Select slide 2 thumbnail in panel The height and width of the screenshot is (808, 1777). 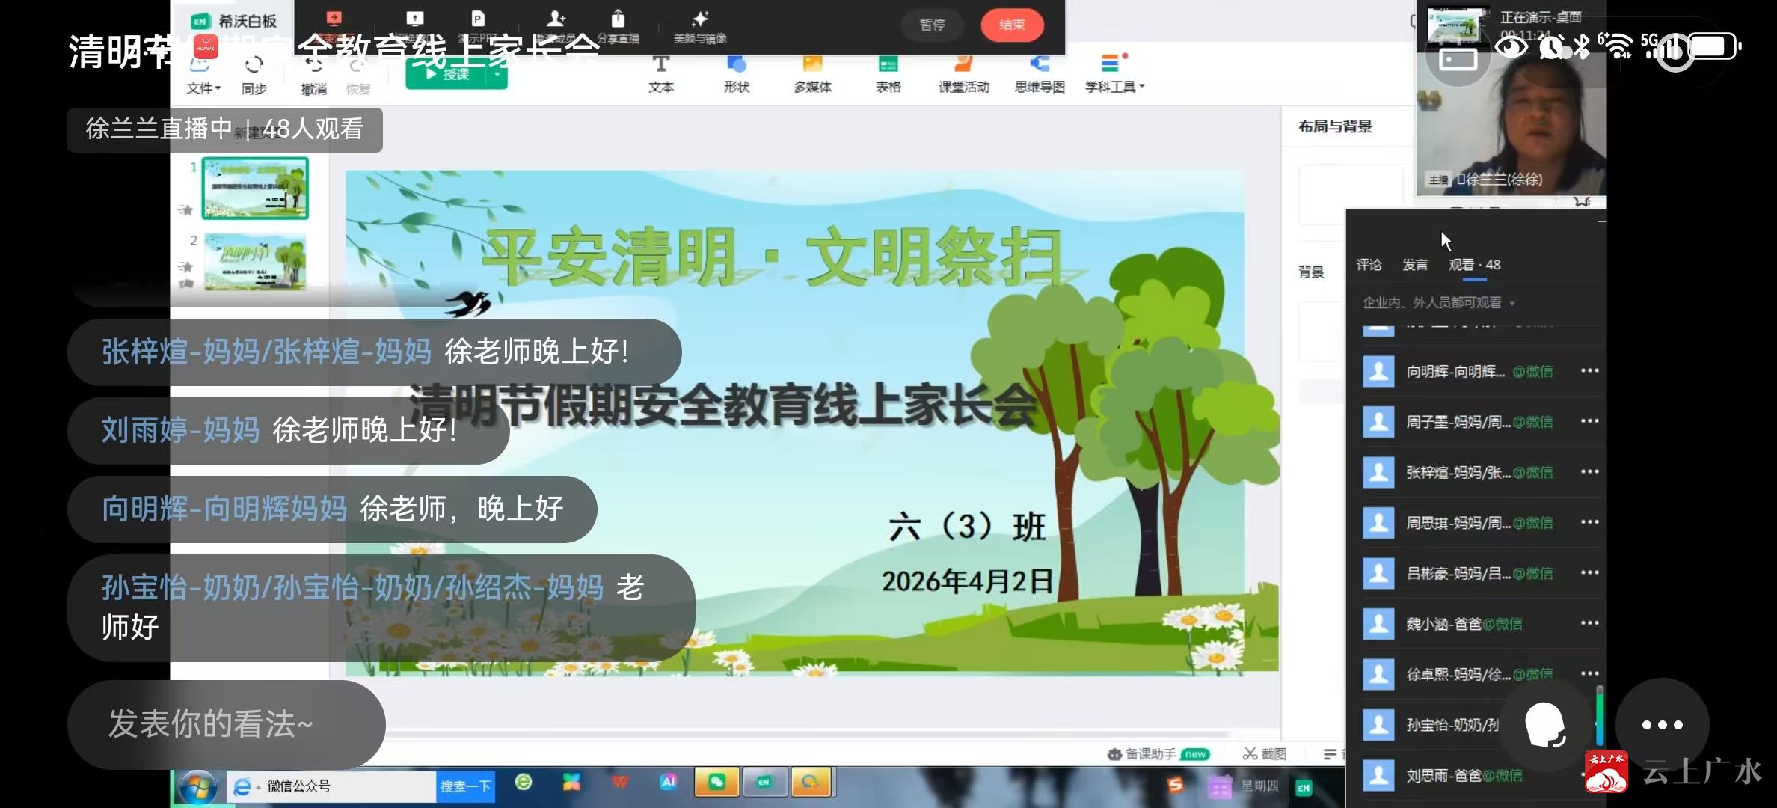click(x=255, y=262)
